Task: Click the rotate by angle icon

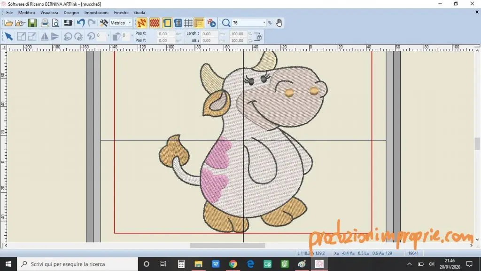Action: tap(91, 36)
